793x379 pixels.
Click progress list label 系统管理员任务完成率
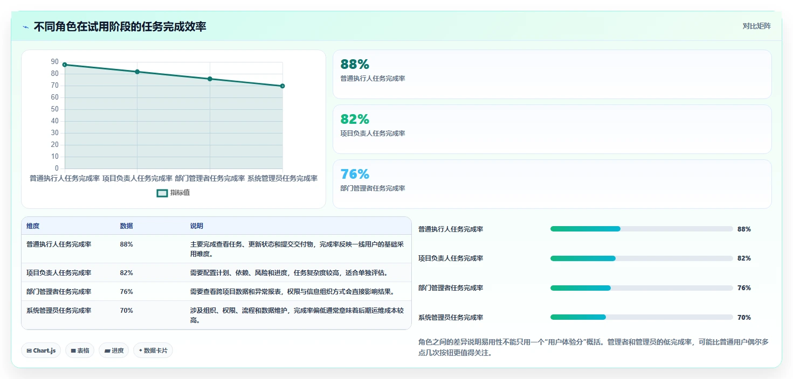(x=451, y=318)
